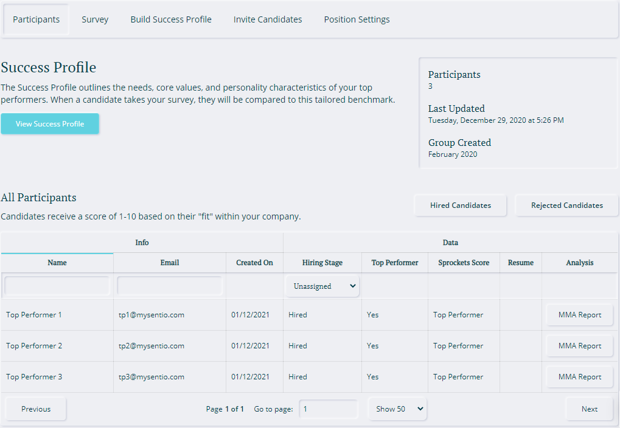The image size is (620, 428).
Task: Go to the Previous page
Action: pyautogui.click(x=35, y=409)
